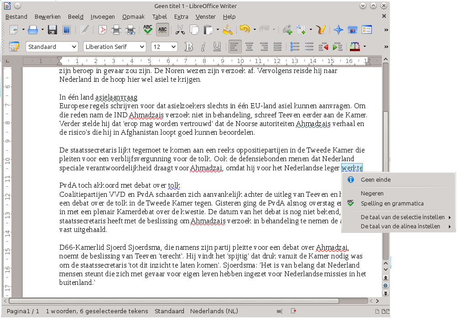Click the Insert Table icon
Image resolution: width=458 pixels, height=321 pixels.
[301, 30]
